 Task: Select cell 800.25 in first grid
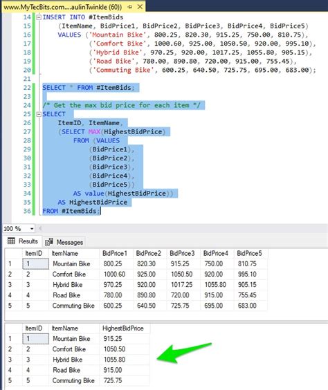coord(116,263)
